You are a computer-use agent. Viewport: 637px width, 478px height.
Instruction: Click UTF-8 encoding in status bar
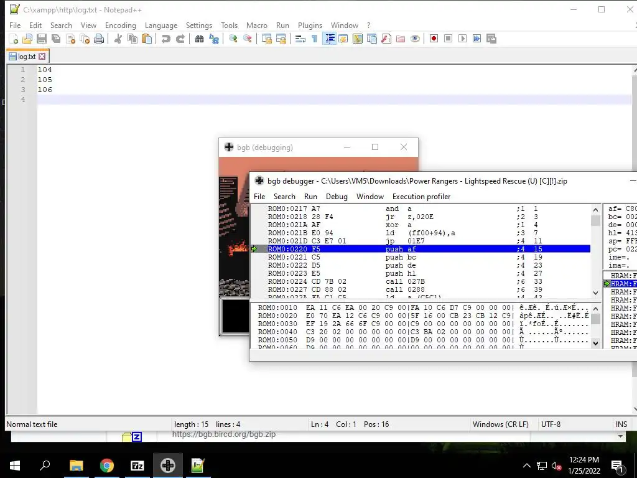[551, 424]
